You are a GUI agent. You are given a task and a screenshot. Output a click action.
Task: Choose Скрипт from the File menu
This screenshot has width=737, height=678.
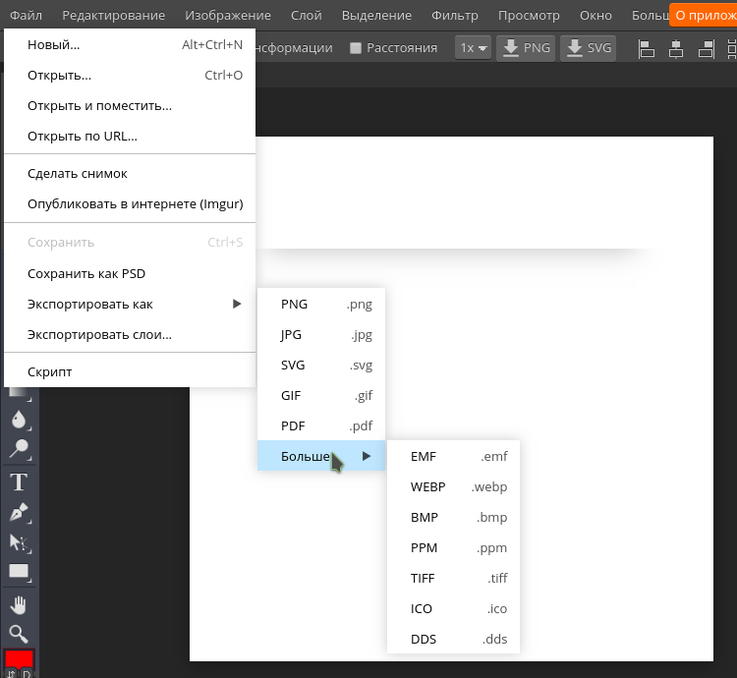point(130,371)
